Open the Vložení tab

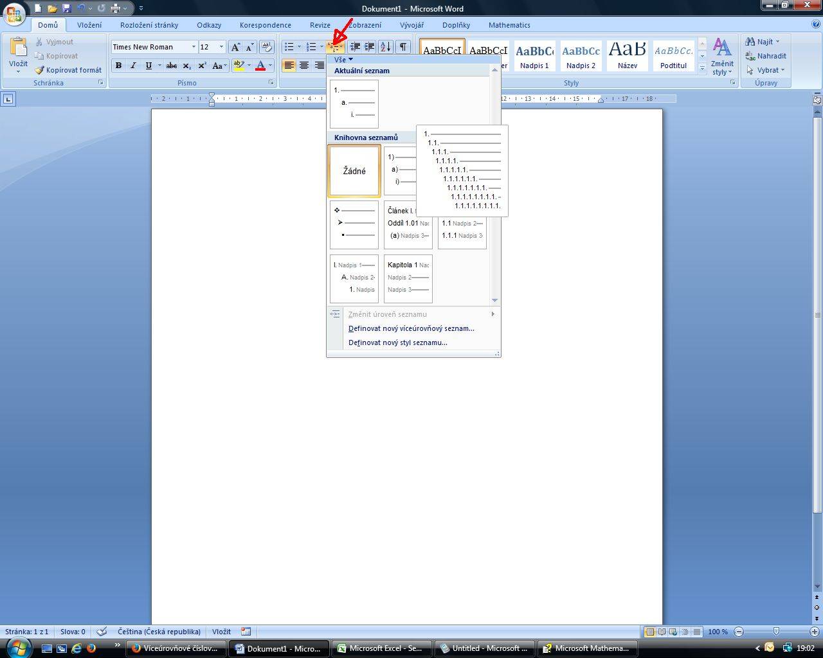89,25
